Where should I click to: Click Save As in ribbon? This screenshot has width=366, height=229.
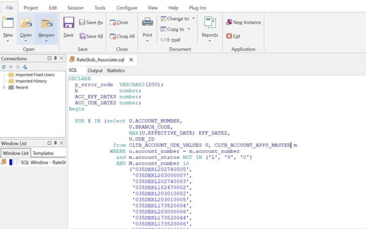click(x=91, y=23)
